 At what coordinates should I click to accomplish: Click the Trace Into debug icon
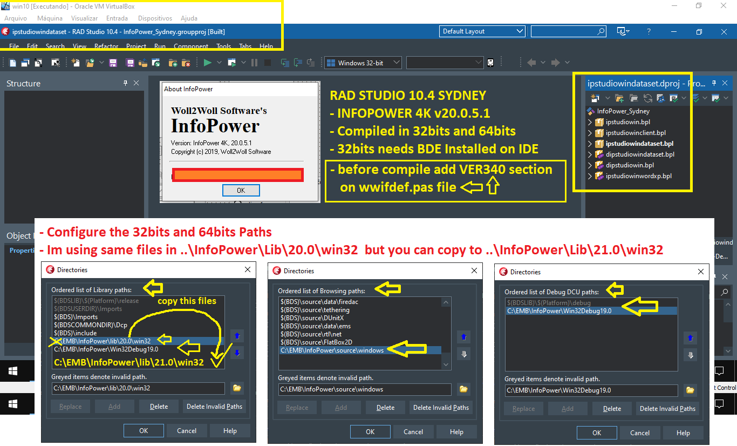[x=284, y=63]
